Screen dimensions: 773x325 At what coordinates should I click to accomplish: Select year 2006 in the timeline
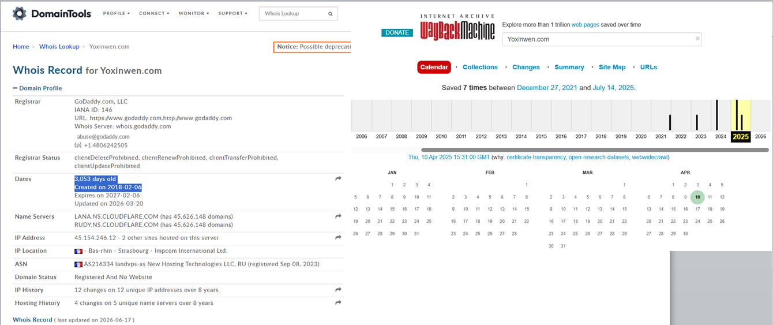[361, 137]
